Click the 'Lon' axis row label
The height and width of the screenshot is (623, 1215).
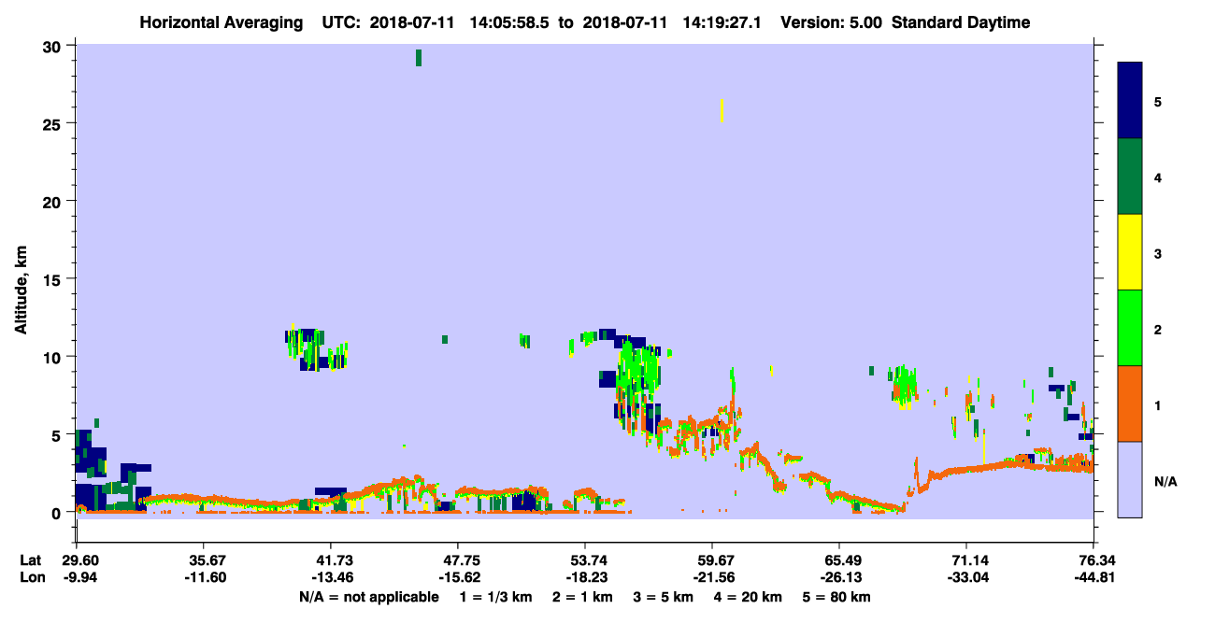[31, 578]
